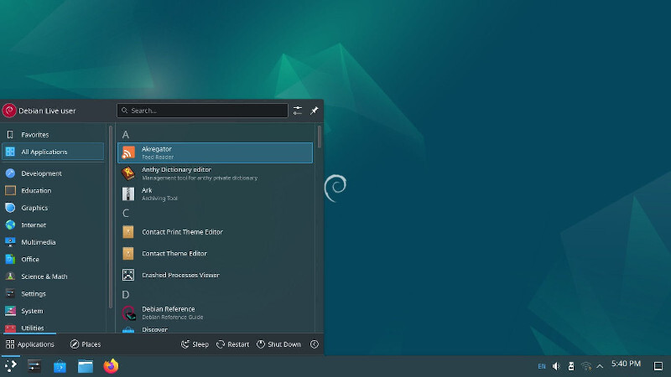The width and height of the screenshot is (671, 377).
Task: Switch to the Places tab
Action: [x=86, y=344]
